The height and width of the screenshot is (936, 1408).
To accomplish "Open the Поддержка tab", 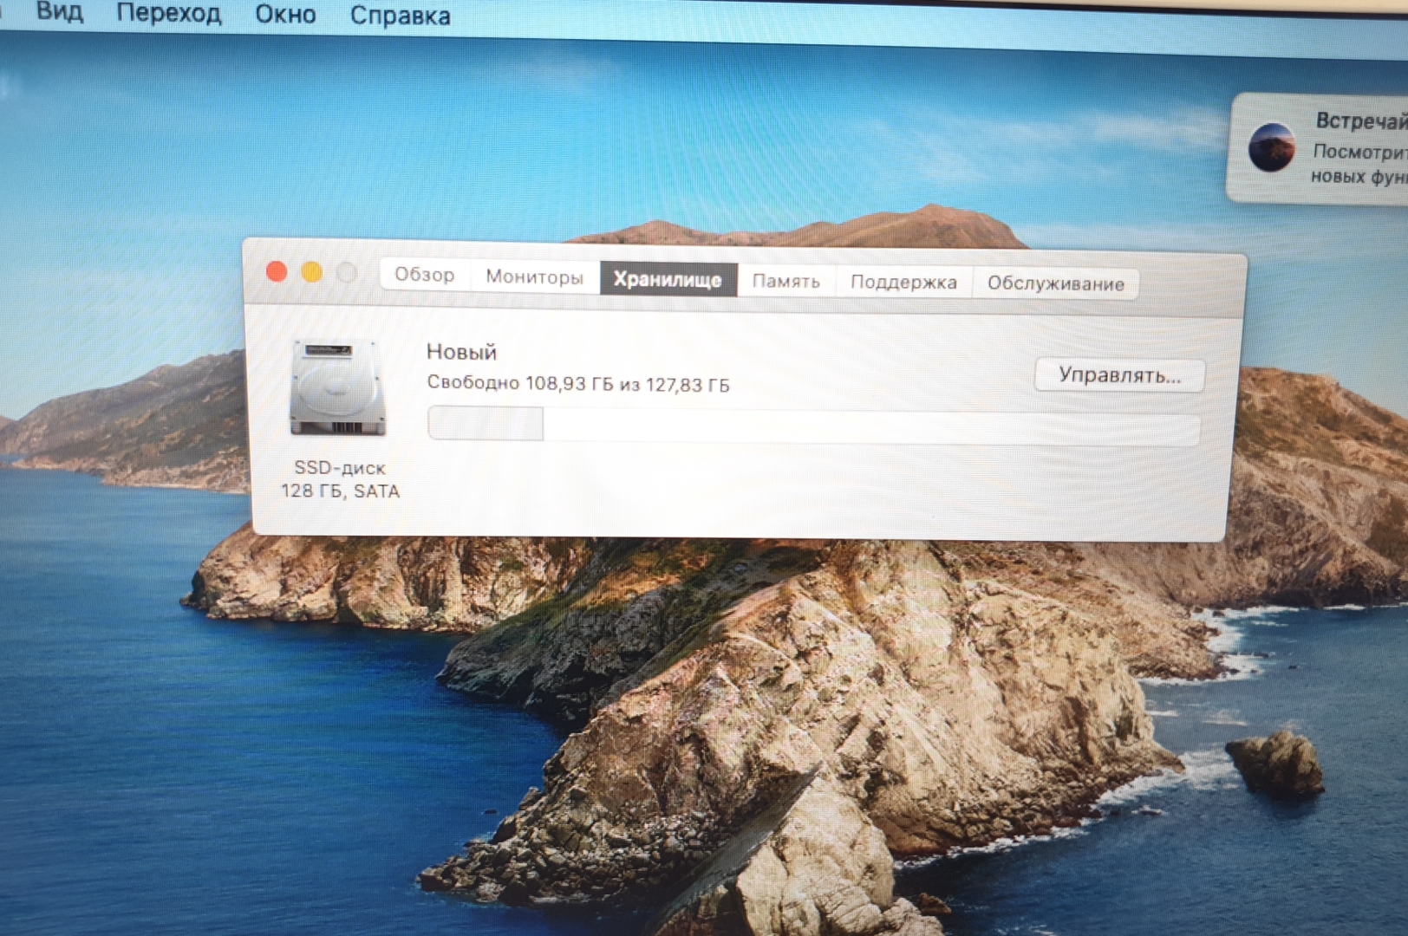I will point(903,282).
